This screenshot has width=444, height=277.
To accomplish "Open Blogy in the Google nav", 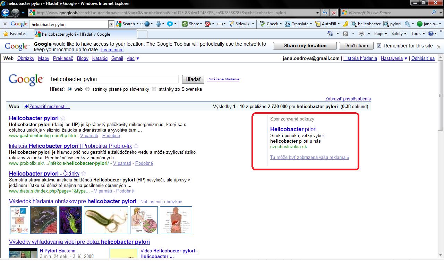I will tap(83, 58).
